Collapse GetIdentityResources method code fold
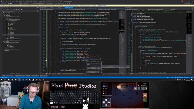This screenshot has width=194, height=109. 132,32
